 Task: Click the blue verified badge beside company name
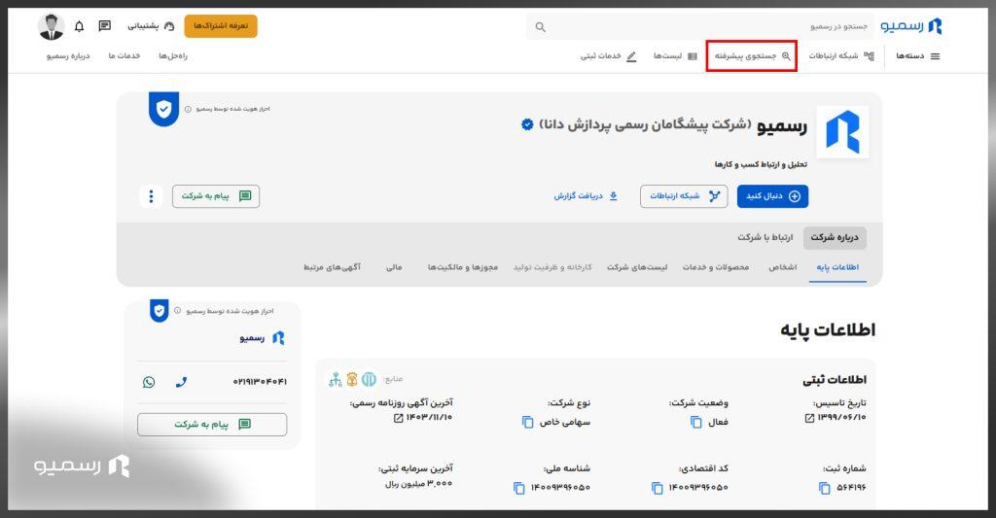(x=527, y=124)
